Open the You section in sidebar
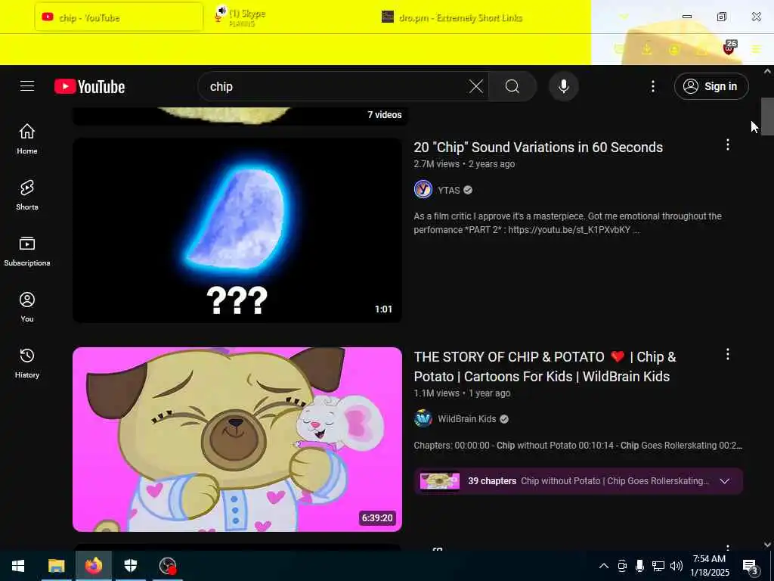Viewport: 774px width, 581px height. (27, 307)
